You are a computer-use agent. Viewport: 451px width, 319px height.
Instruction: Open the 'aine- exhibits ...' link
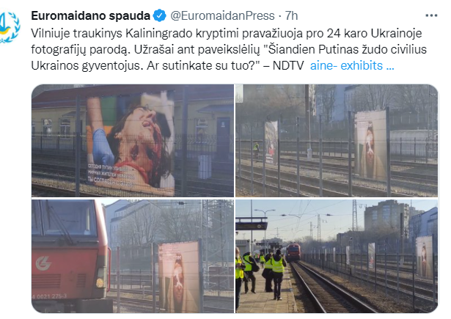[352, 65]
